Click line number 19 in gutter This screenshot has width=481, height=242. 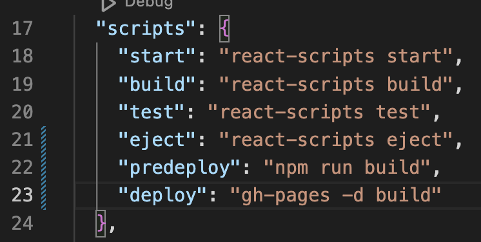22,84
